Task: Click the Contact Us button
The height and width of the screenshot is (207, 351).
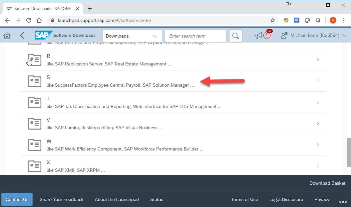Action: pos(17,199)
